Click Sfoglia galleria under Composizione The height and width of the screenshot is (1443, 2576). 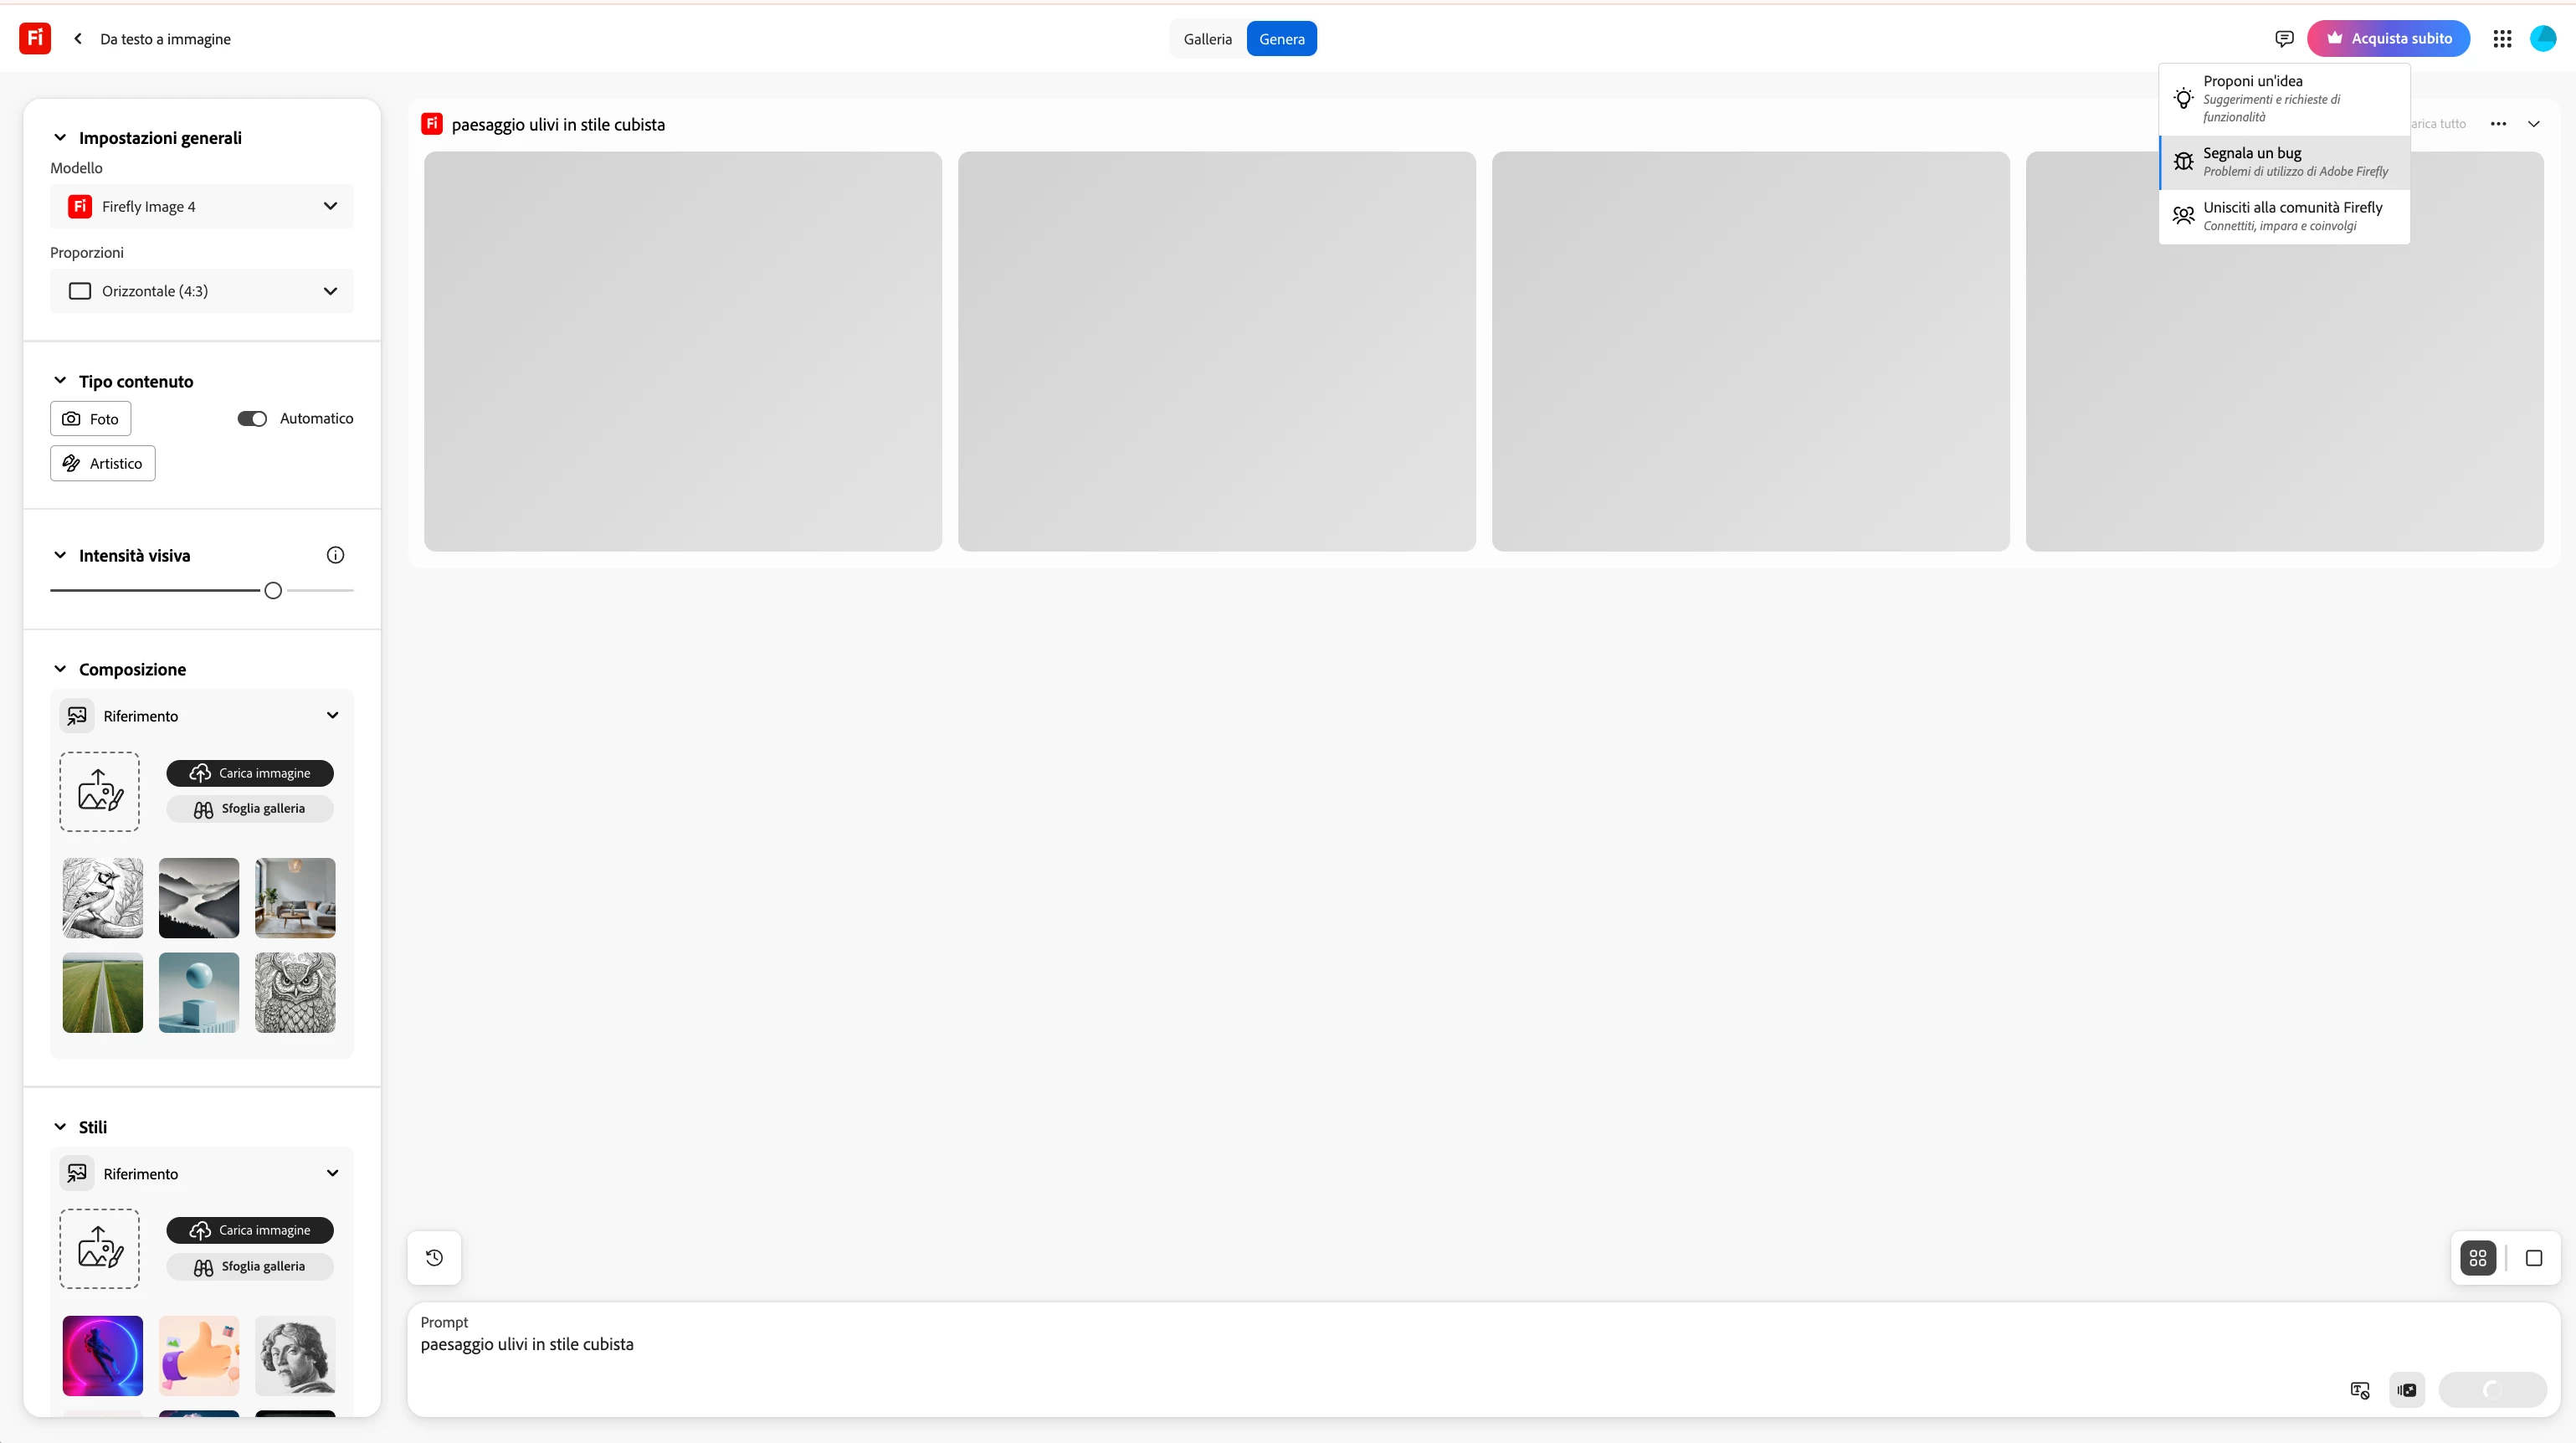[249, 808]
